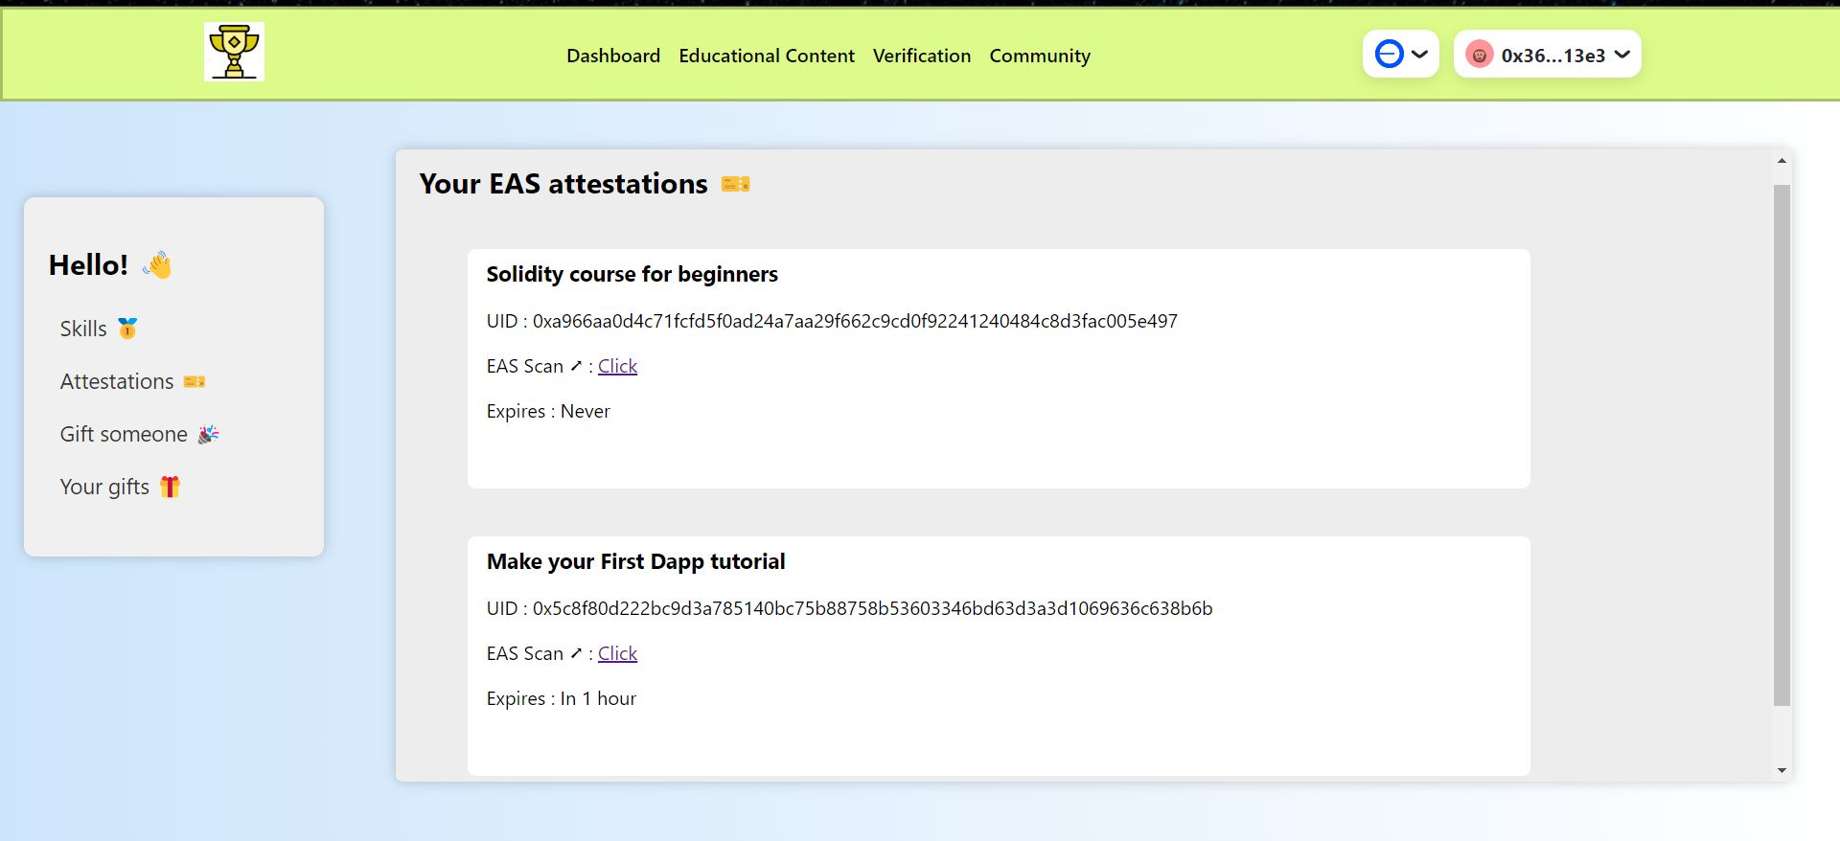Image resolution: width=1840 pixels, height=841 pixels.
Task: Open EAS Scan Click link for Solidity course
Action: pos(617,366)
